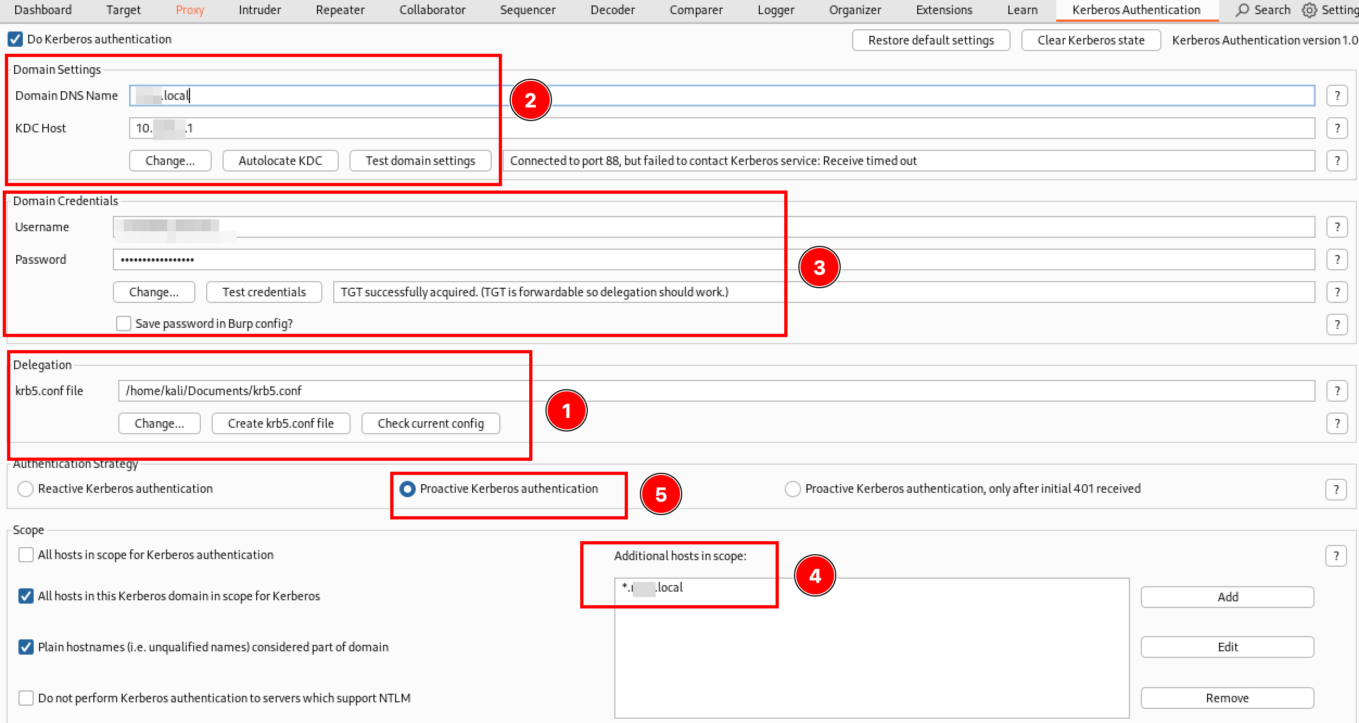The image size is (1359, 723).
Task: Click help icon beside Save password option
Action: (x=1337, y=325)
